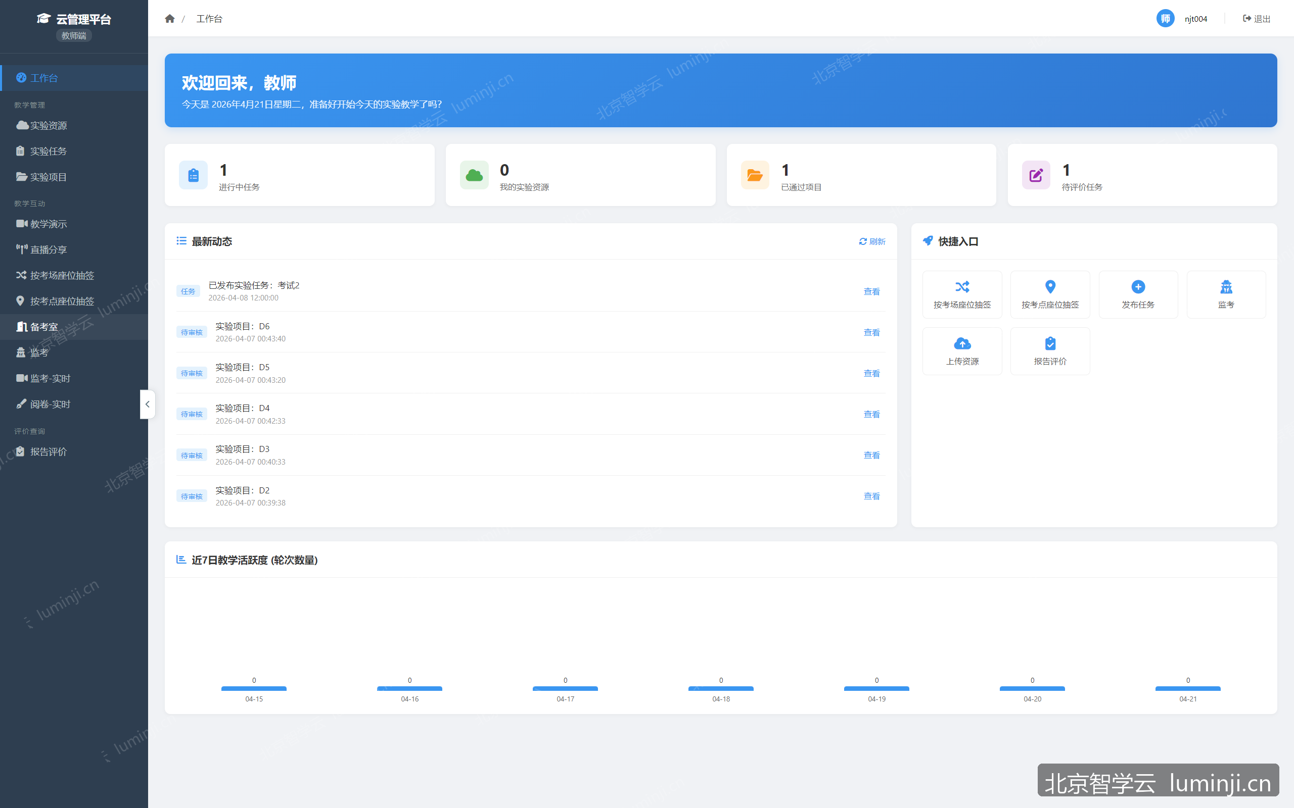Click the 04-21 bar in activity chart
Image resolution: width=1294 pixels, height=808 pixels.
pos(1187,688)
